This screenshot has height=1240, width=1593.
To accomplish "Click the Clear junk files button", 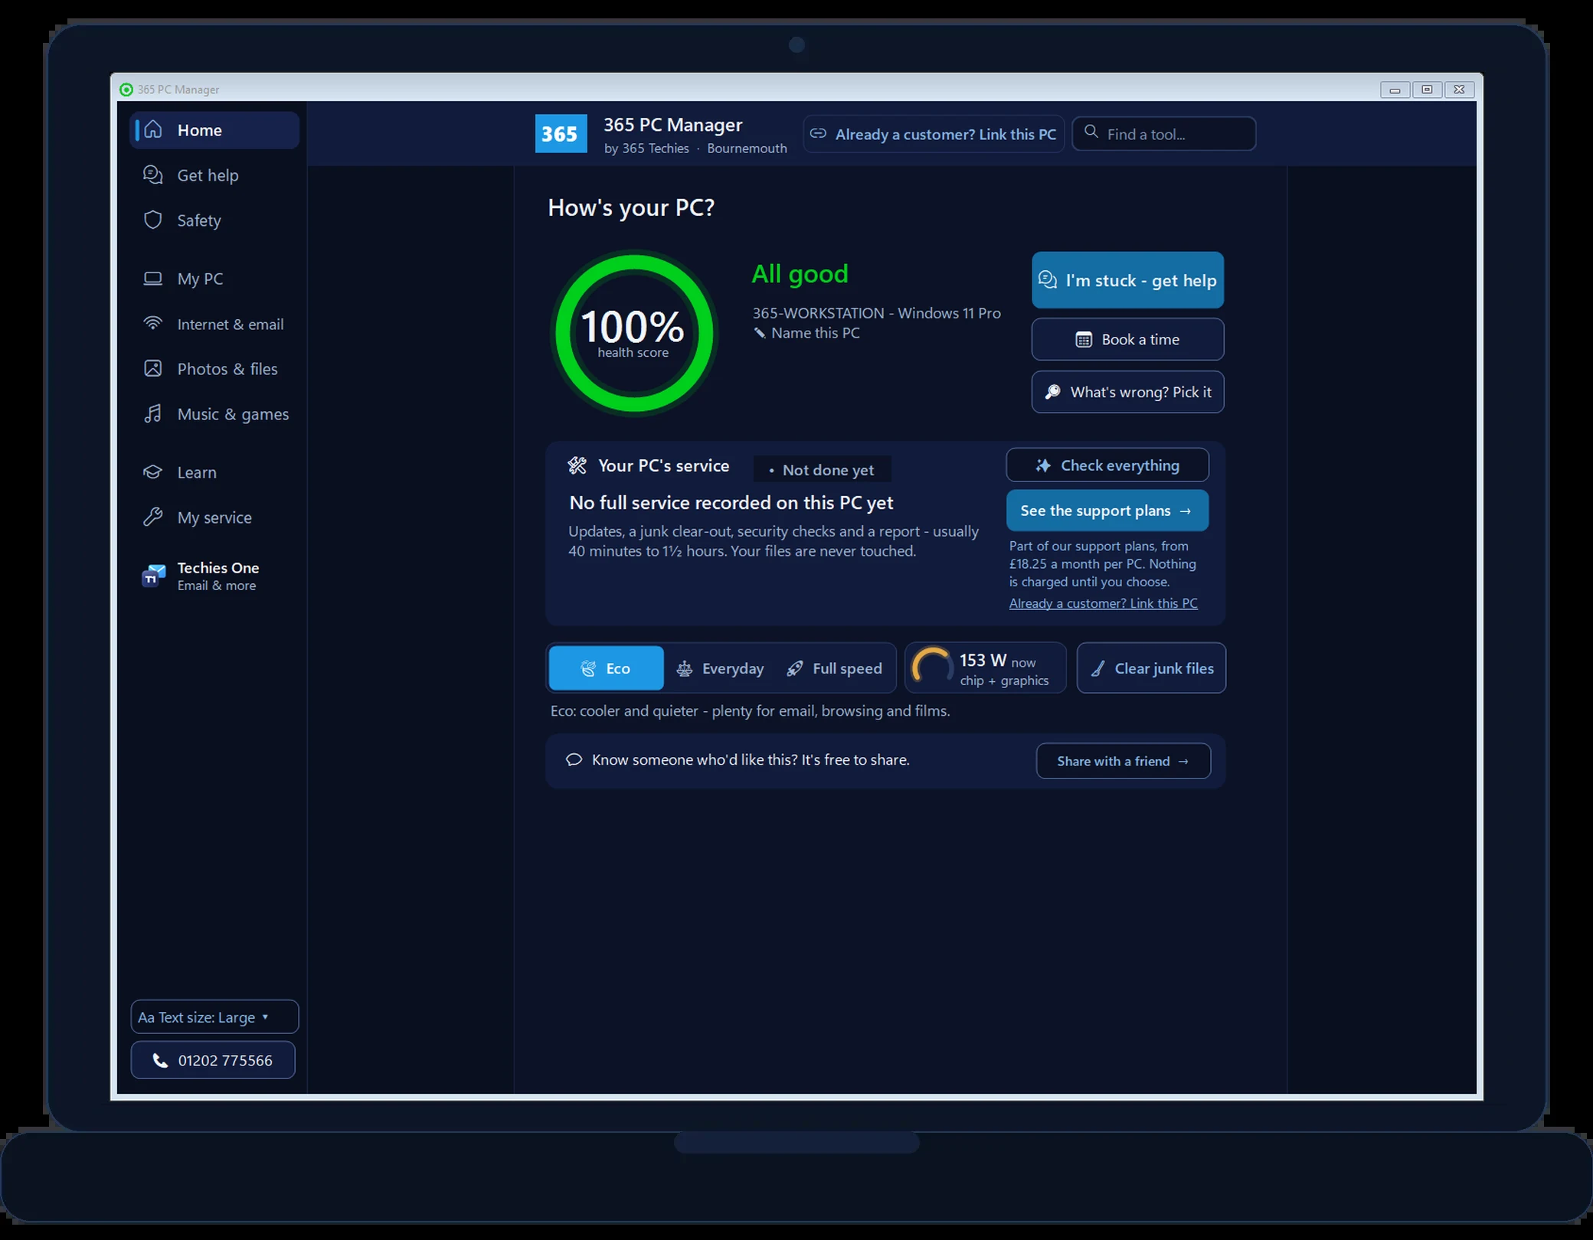I will coord(1151,668).
